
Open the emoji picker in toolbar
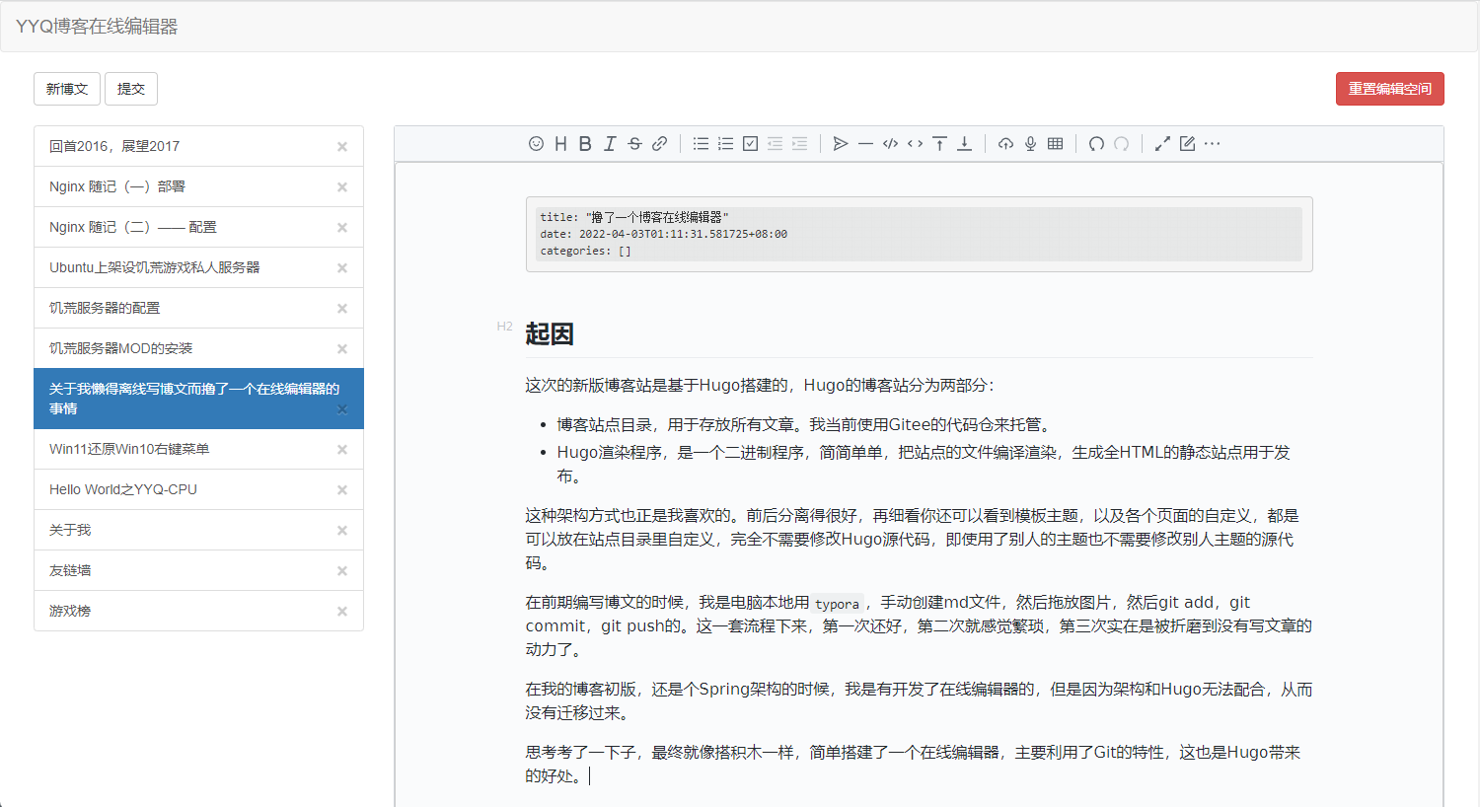[536, 144]
